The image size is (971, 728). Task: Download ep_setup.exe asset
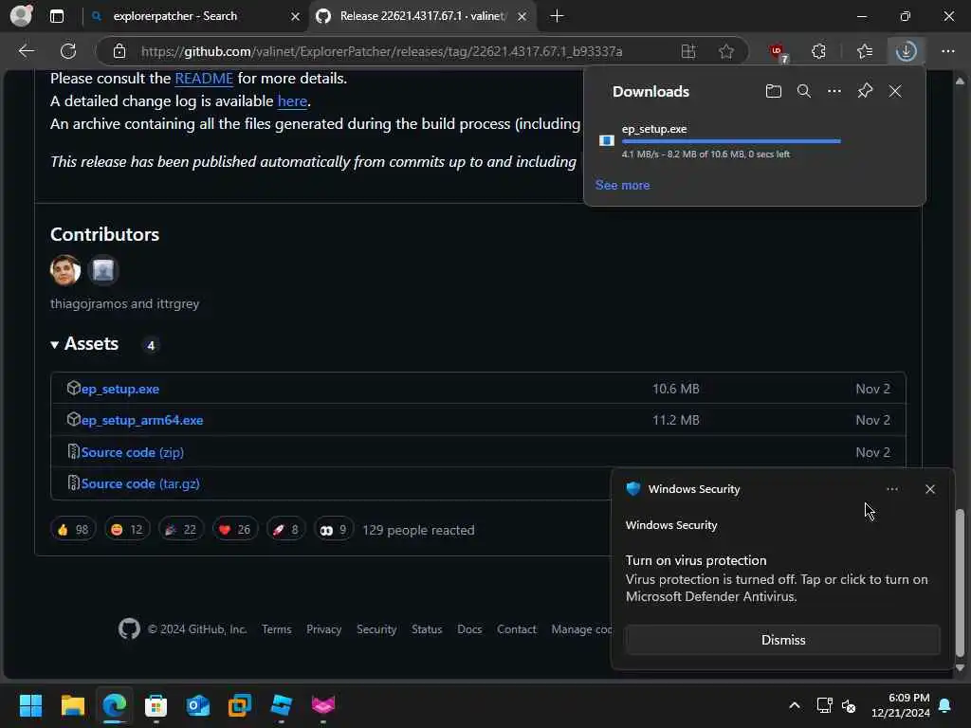click(x=120, y=389)
